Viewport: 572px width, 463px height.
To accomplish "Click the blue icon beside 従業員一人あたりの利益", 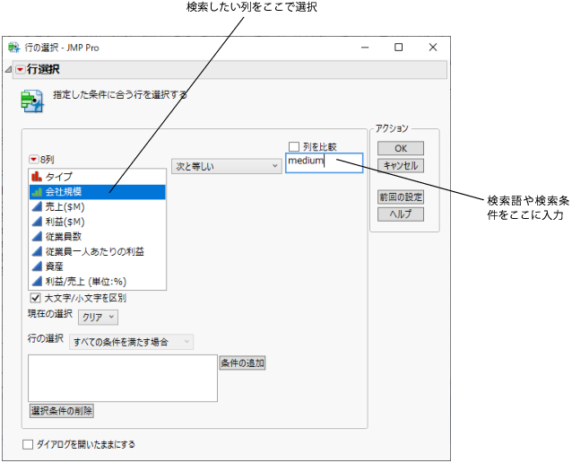I will [x=37, y=251].
